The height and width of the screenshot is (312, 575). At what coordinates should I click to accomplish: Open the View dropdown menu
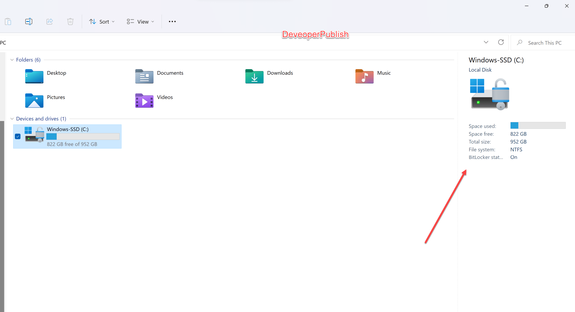point(140,22)
